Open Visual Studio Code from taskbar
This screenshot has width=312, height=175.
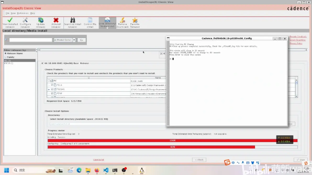pyautogui.click(x=106, y=170)
